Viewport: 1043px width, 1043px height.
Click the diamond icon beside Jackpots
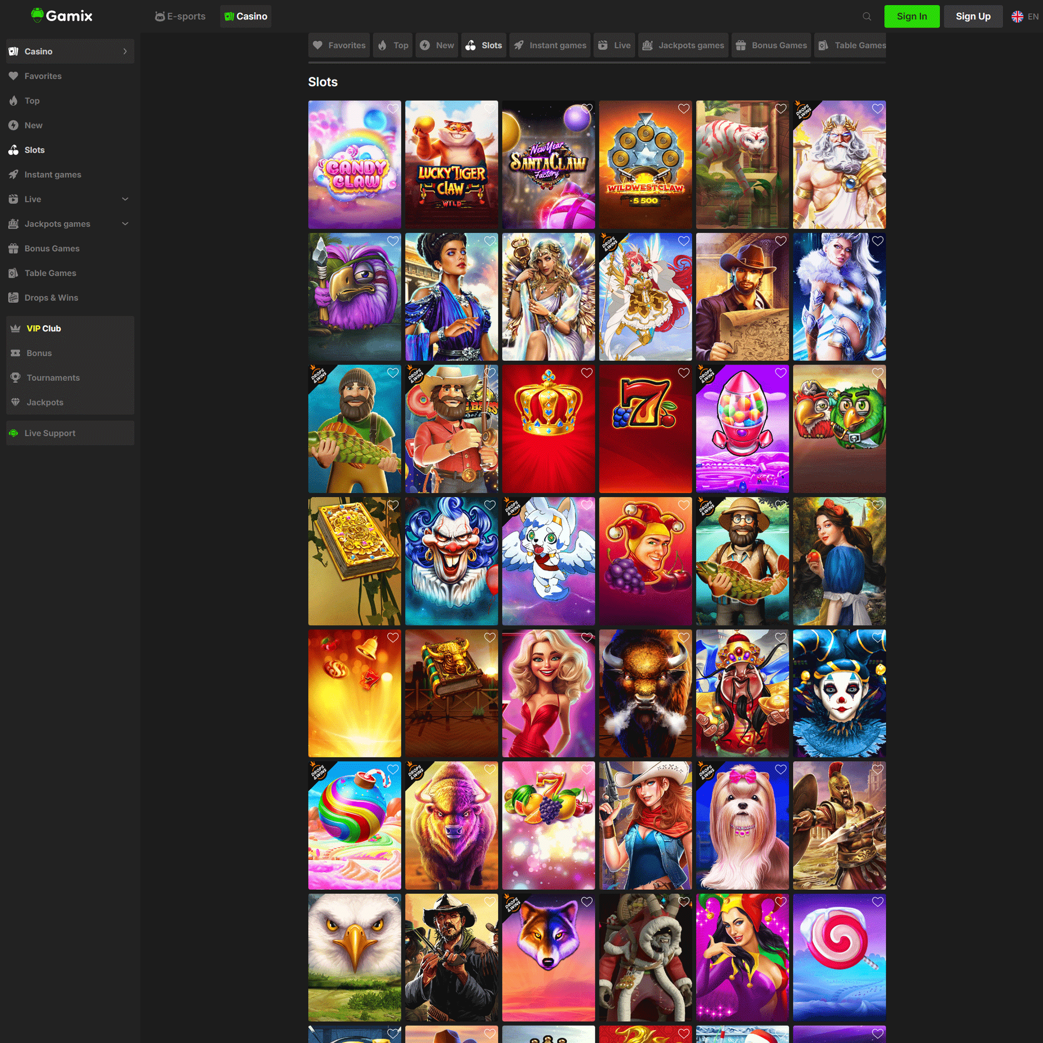point(16,402)
